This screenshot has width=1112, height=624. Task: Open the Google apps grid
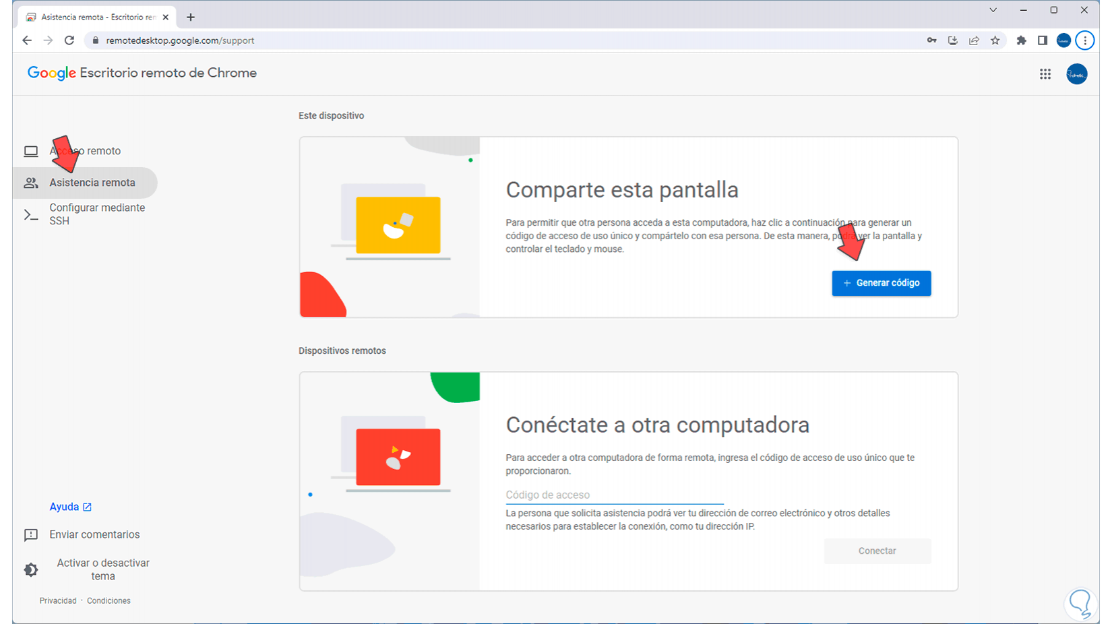point(1045,74)
